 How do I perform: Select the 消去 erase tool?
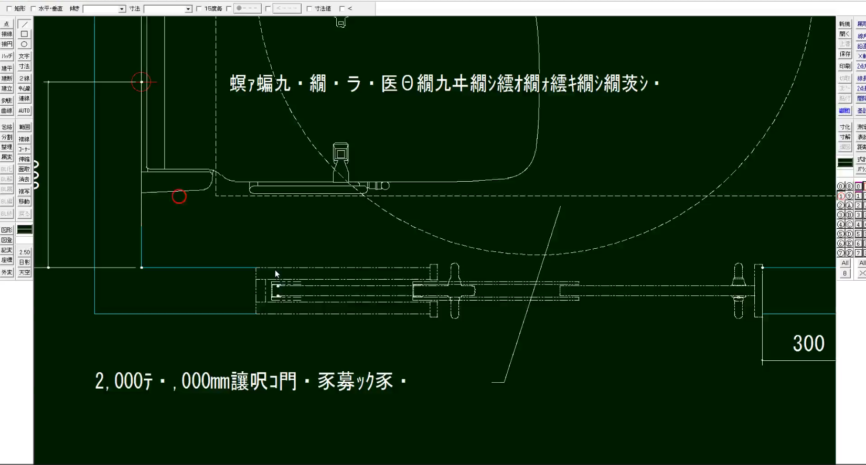(x=24, y=179)
